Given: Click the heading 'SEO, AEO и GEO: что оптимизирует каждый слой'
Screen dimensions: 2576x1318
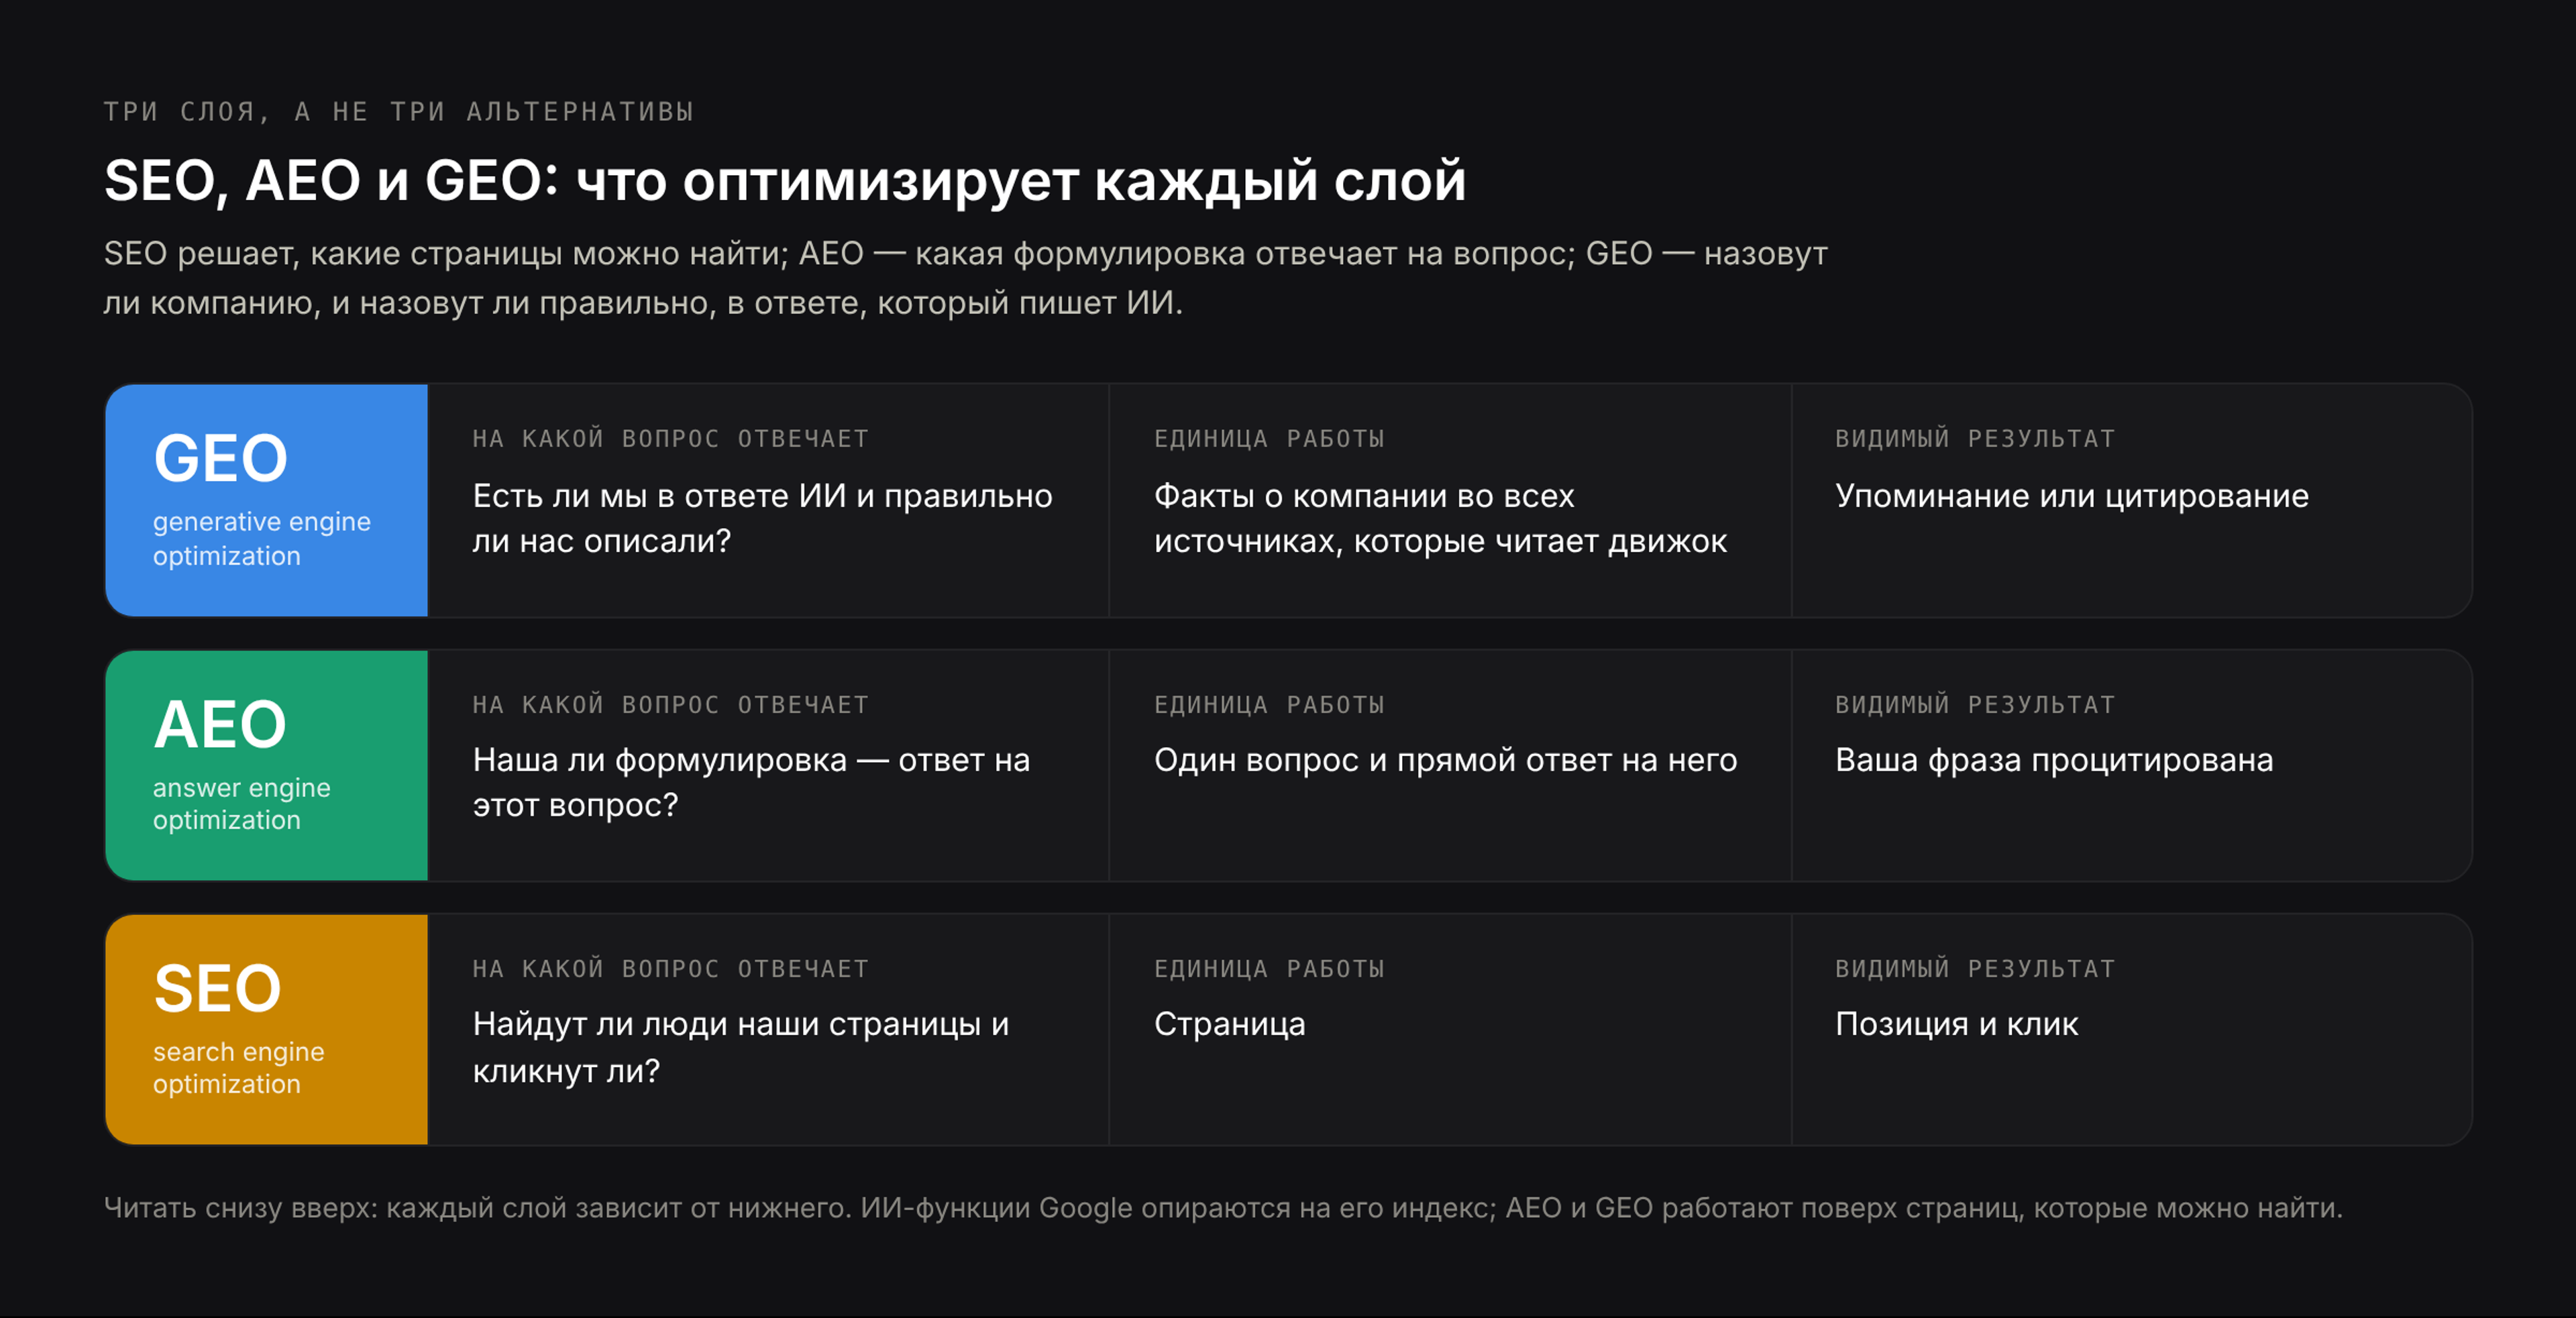Looking at the screenshot, I should pyautogui.click(x=785, y=181).
